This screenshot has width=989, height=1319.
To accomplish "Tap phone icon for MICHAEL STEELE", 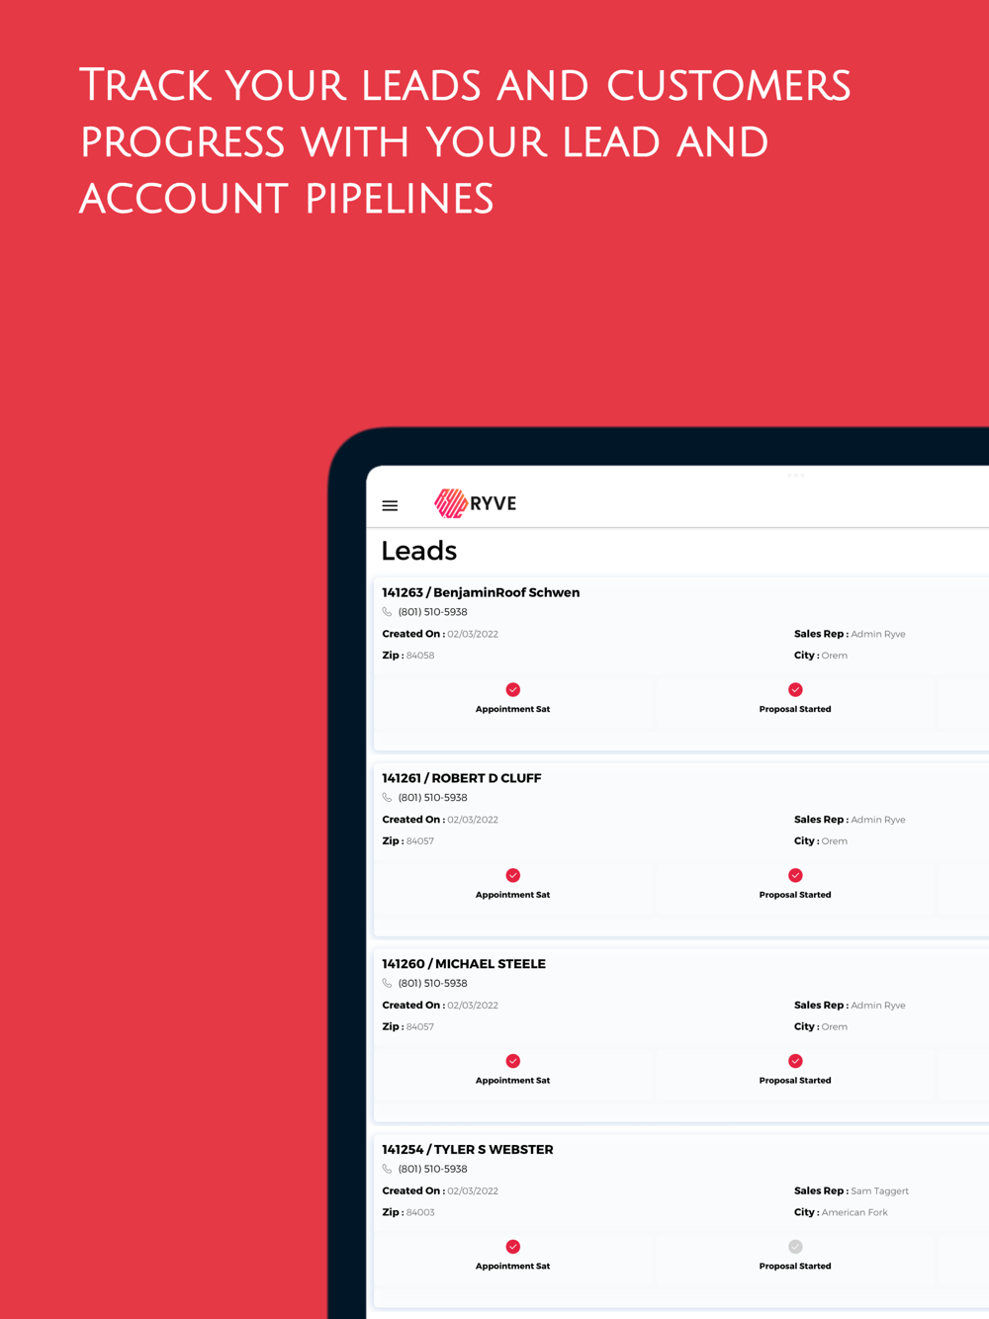I will point(388,984).
